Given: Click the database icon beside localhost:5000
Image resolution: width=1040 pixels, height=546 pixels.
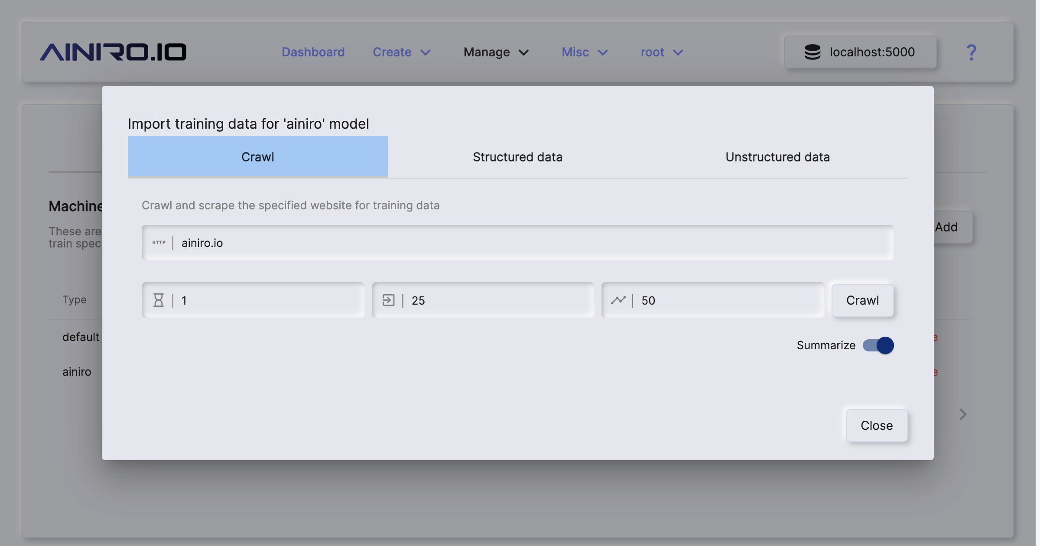Looking at the screenshot, I should point(812,52).
